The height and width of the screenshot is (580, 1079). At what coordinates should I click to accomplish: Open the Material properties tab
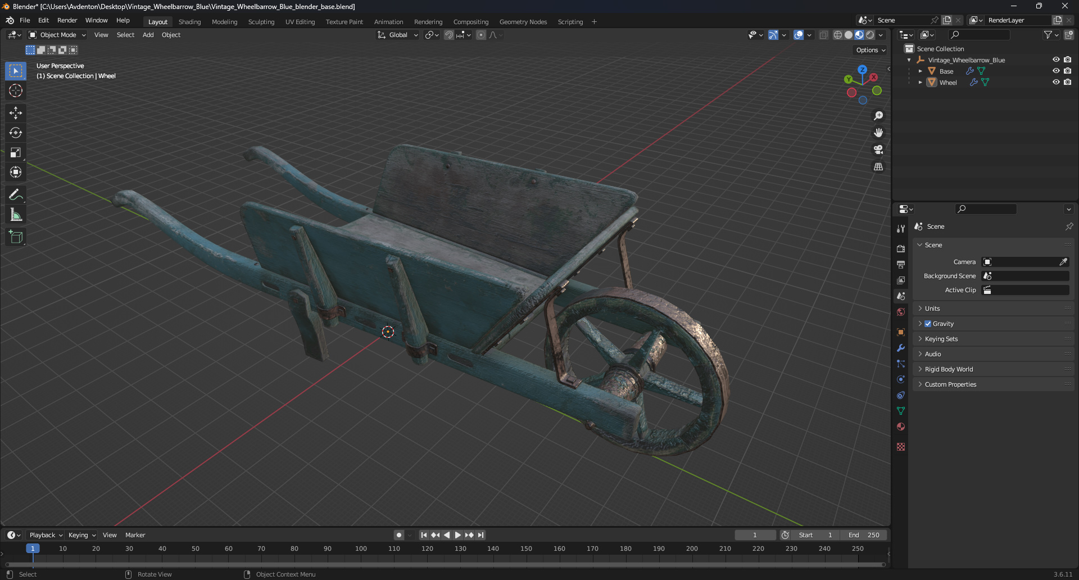click(901, 427)
